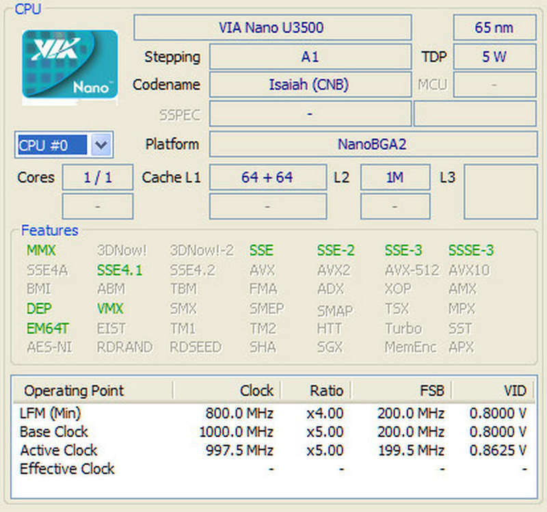Image resolution: width=547 pixels, height=512 pixels.
Task: Click the Ratio column header
Action: pos(316,390)
